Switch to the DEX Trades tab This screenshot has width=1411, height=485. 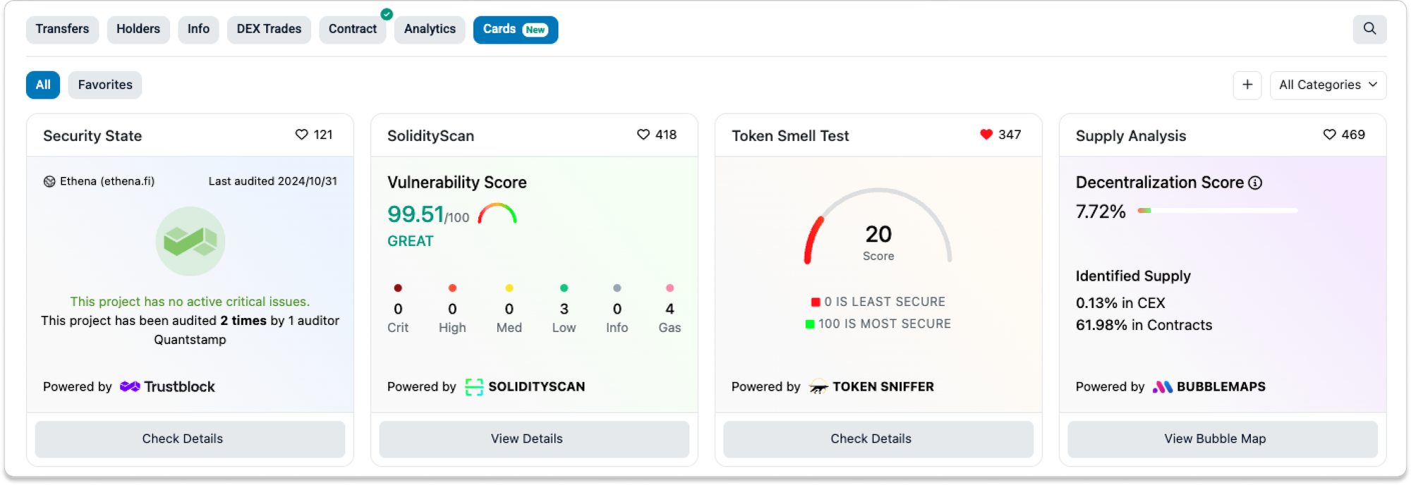coord(269,29)
